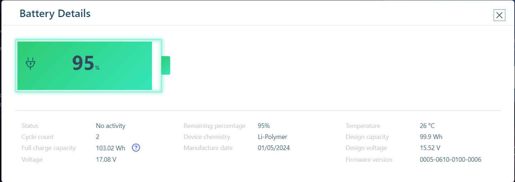Close the Battery Details dialog
The image size is (515, 182).
[499, 15]
